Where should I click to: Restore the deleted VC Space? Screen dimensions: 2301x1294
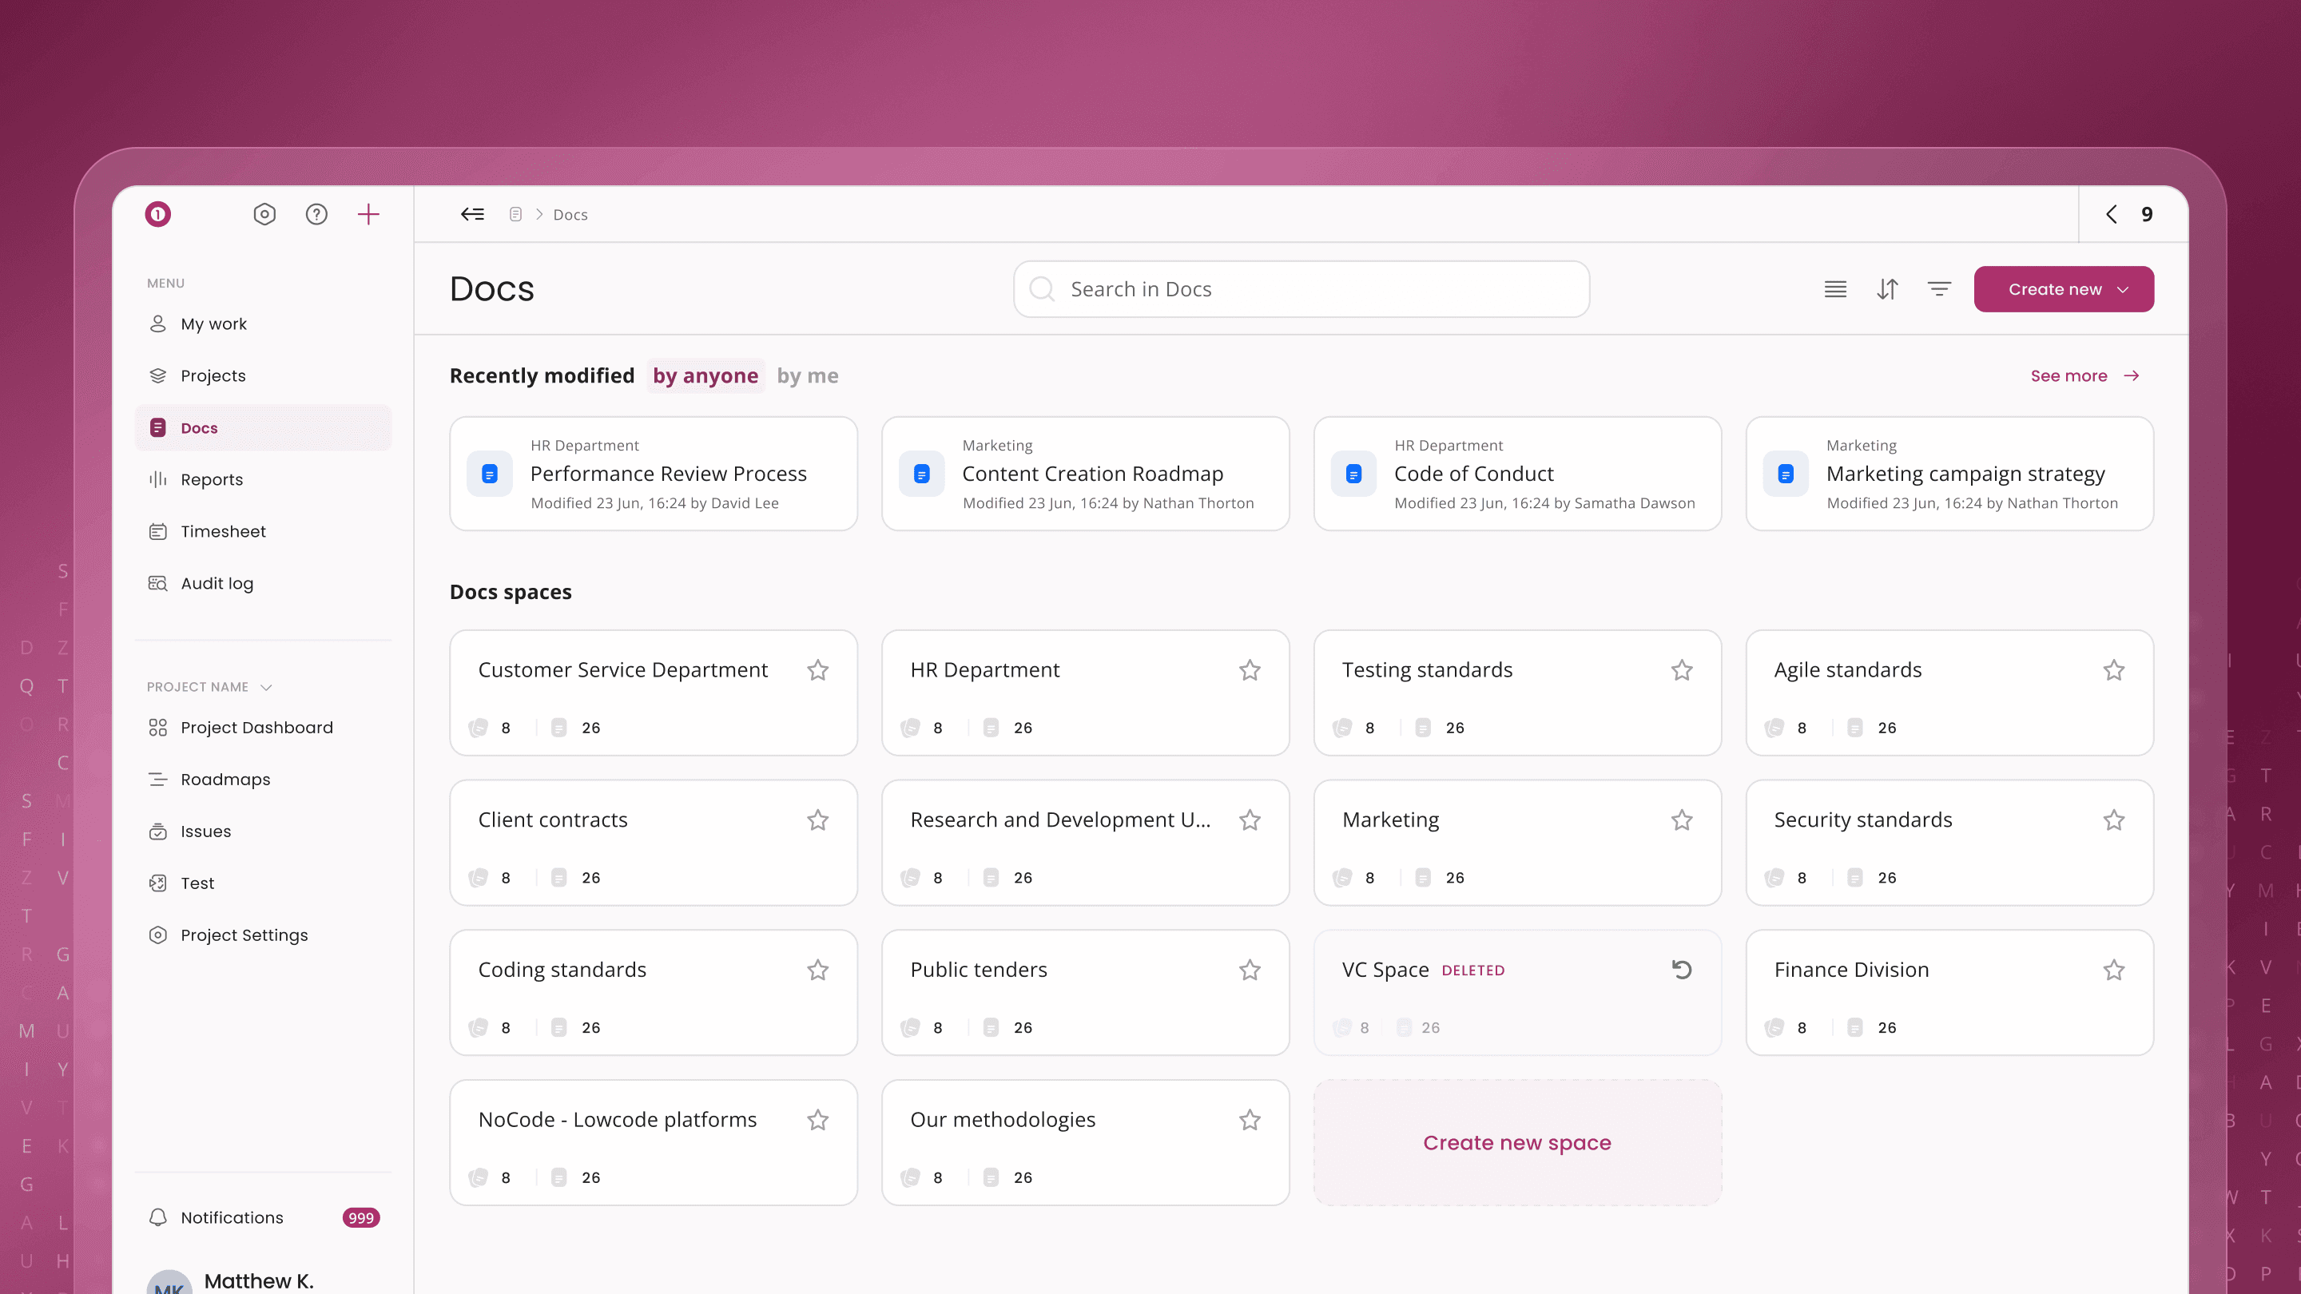(x=1682, y=970)
